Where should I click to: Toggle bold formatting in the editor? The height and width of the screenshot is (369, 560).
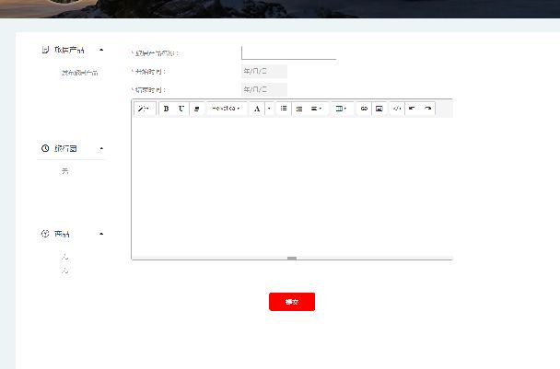(x=167, y=109)
